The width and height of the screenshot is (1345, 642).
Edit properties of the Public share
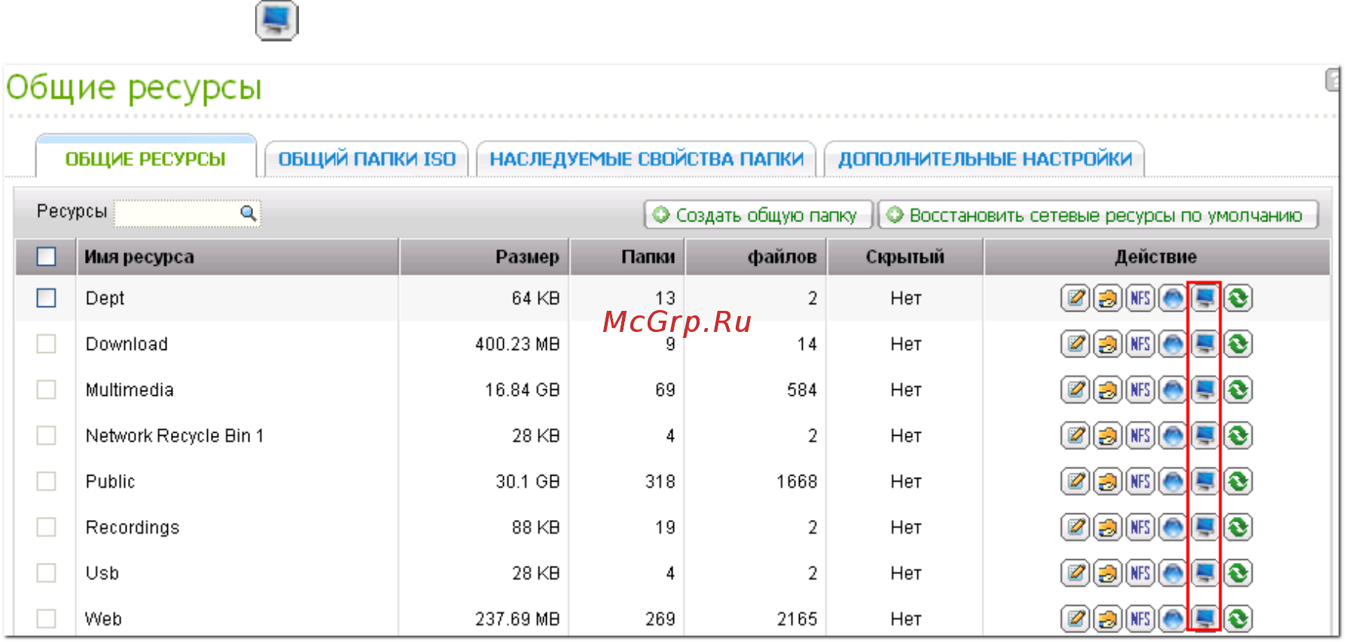coord(1075,482)
